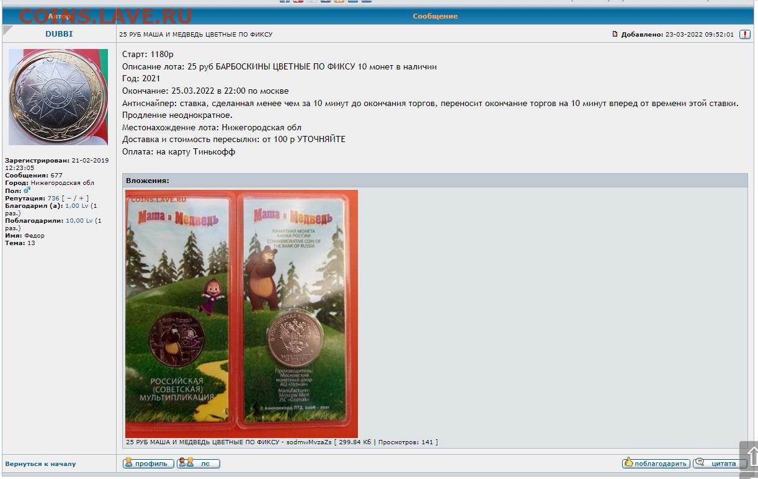Open the attached Masha and Bear coin image

click(x=241, y=313)
